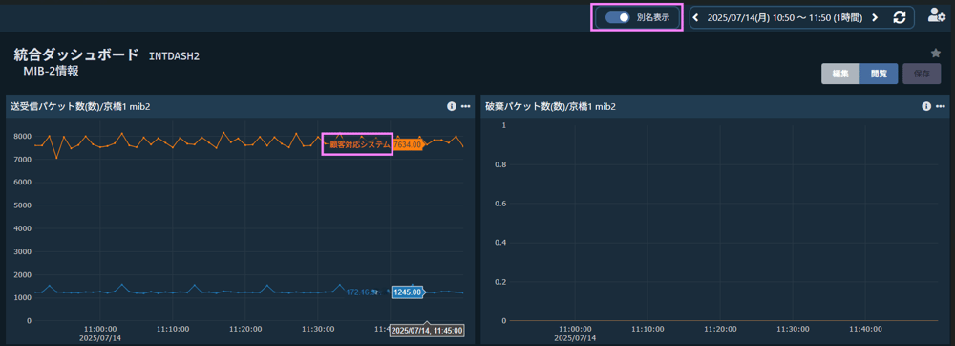Switch to 編集 edit mode
This screenshot has height=346, width=955.
coord(840,74)
